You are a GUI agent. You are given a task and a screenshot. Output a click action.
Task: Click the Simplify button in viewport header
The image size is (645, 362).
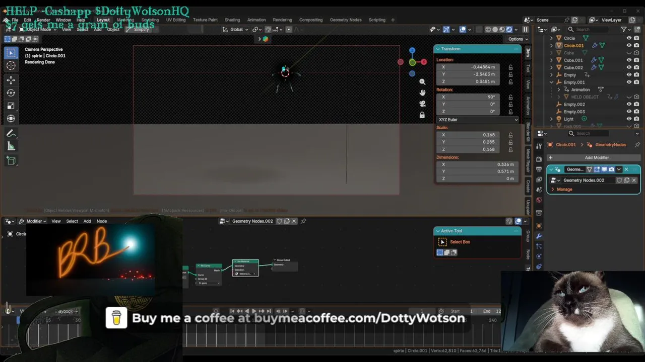[x=138, y=30]
